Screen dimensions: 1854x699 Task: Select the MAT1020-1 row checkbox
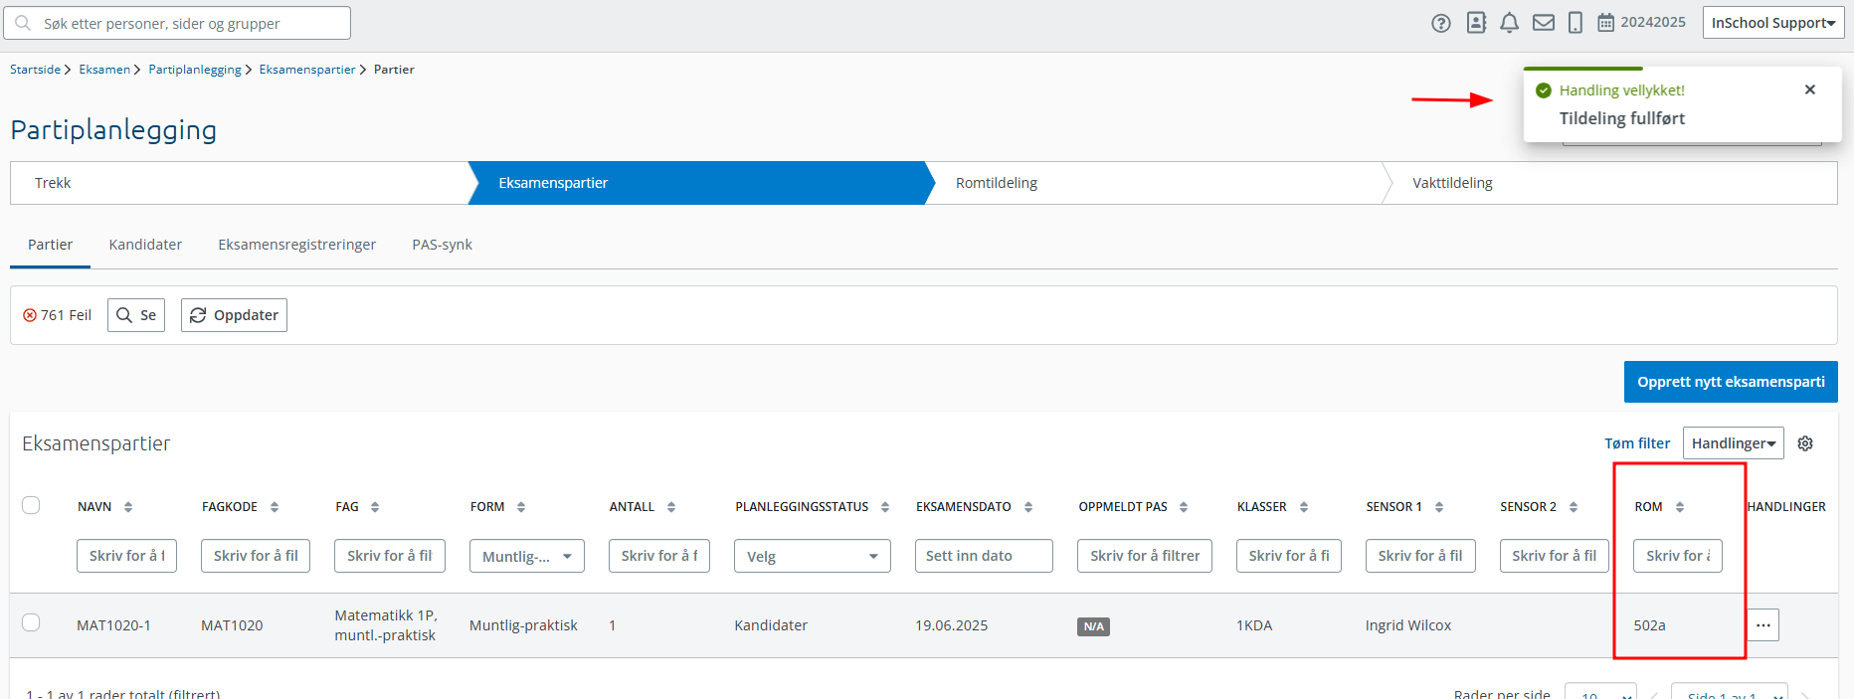[31, 622]
